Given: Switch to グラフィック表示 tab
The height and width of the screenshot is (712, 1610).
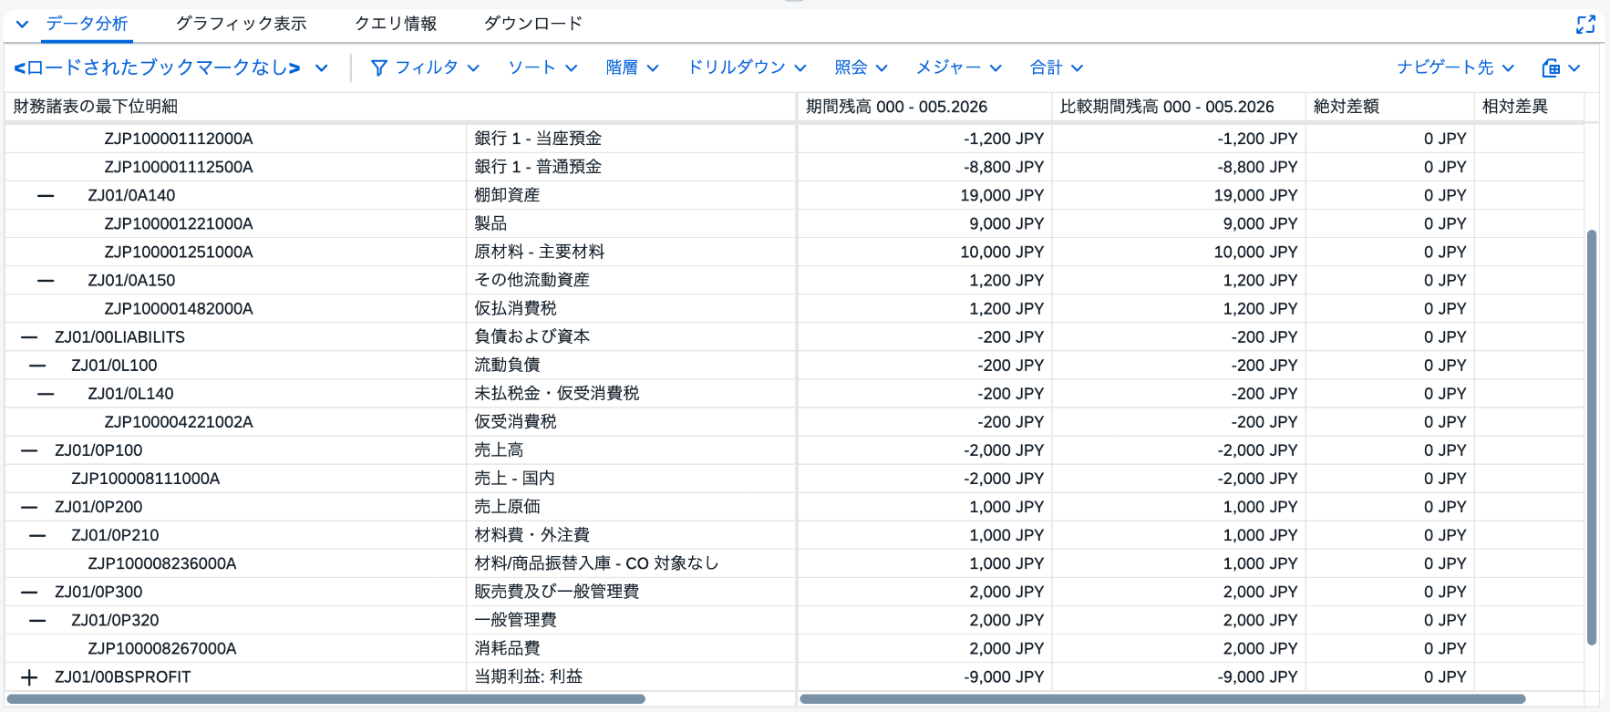Looking at the screenshot, I should point(241,24).
